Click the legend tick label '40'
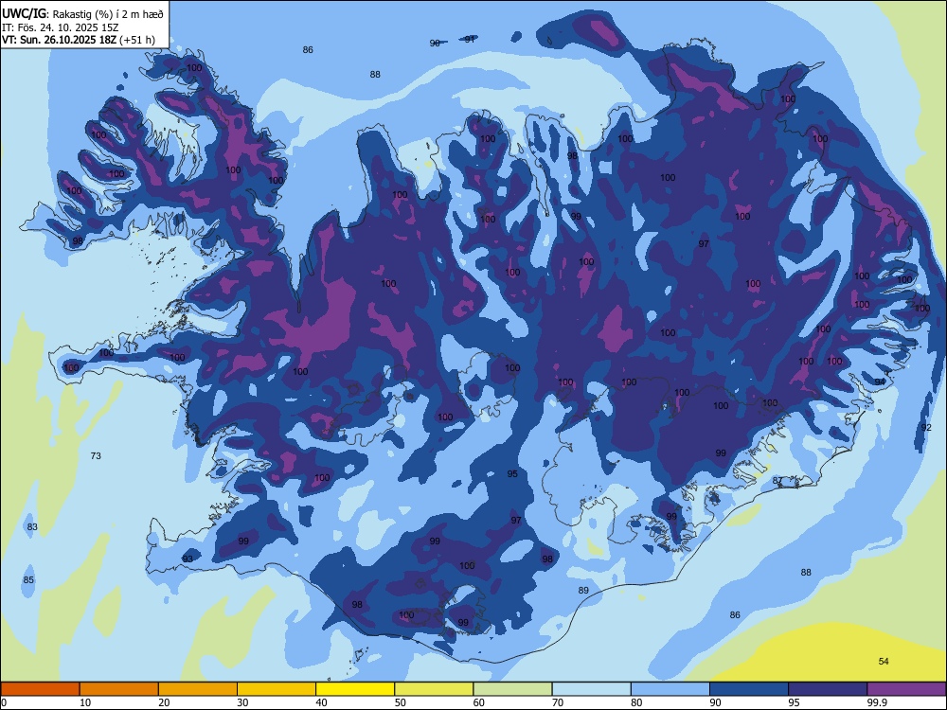This screenshot has height=710, width=947. [321, 702]
